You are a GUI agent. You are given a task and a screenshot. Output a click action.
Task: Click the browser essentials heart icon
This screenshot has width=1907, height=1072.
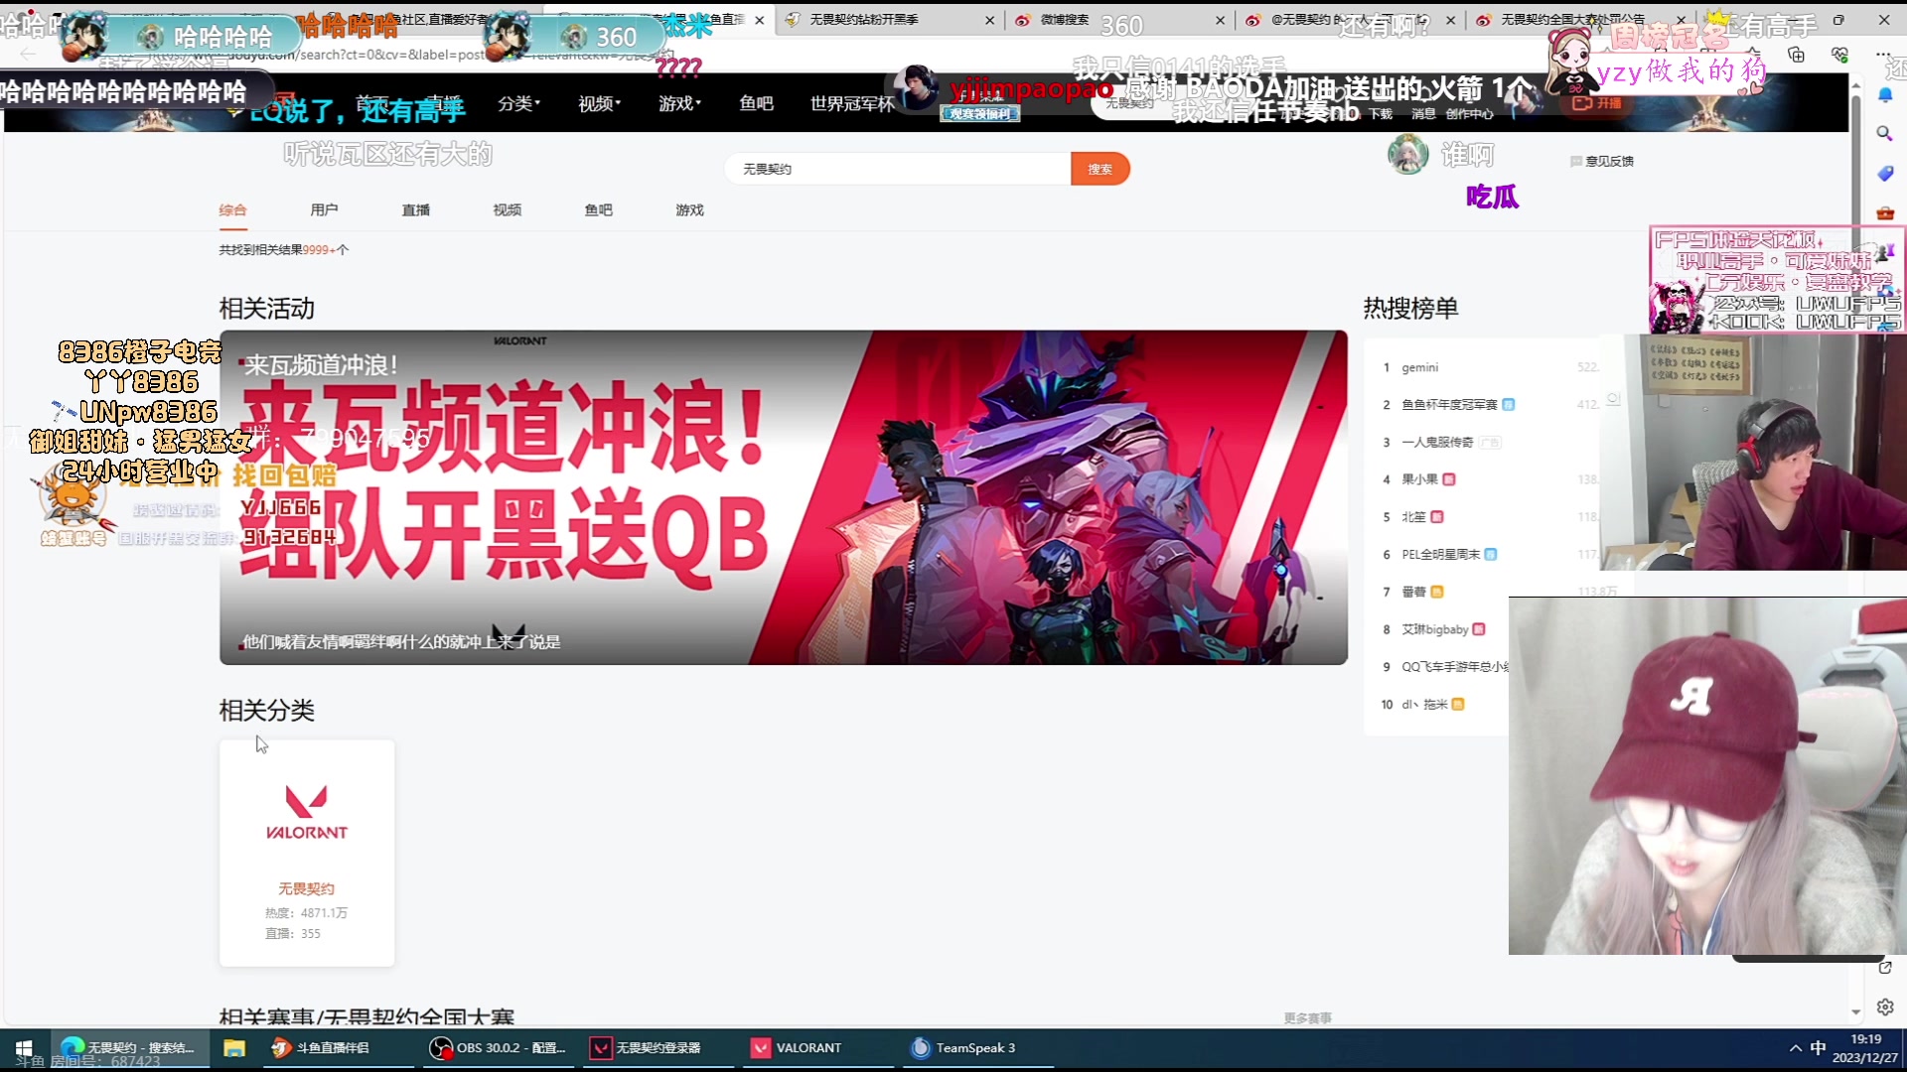click(x=1840, y=55)
